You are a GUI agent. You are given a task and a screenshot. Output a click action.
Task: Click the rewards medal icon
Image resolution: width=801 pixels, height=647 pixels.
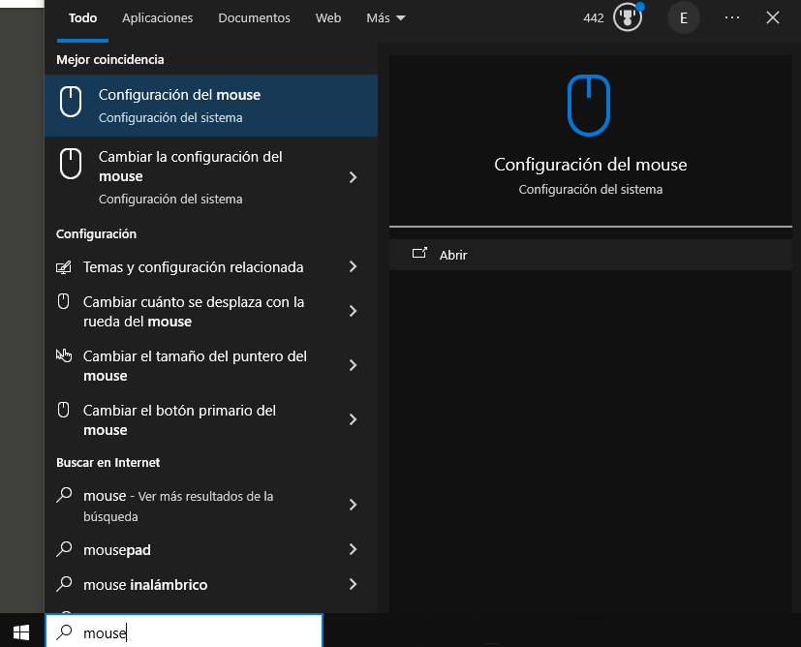[x=628, y=18]
